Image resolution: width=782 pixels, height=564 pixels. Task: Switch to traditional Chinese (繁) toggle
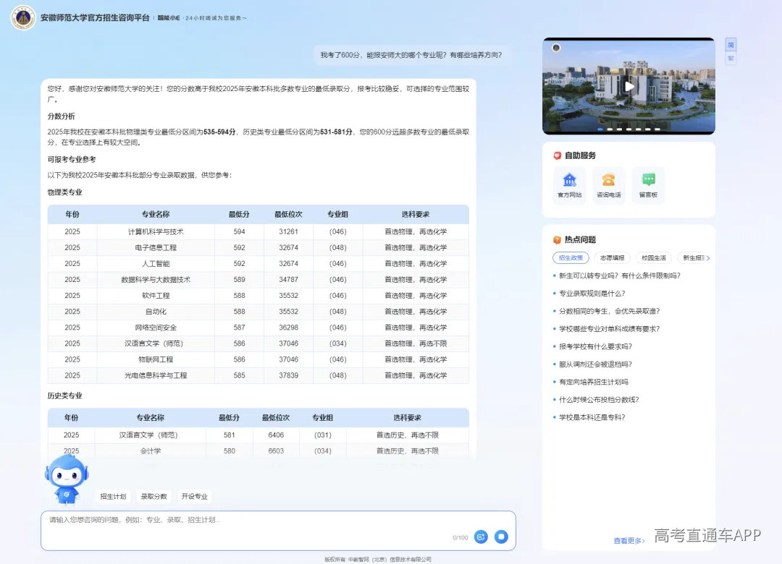click(x=731, y=59)
